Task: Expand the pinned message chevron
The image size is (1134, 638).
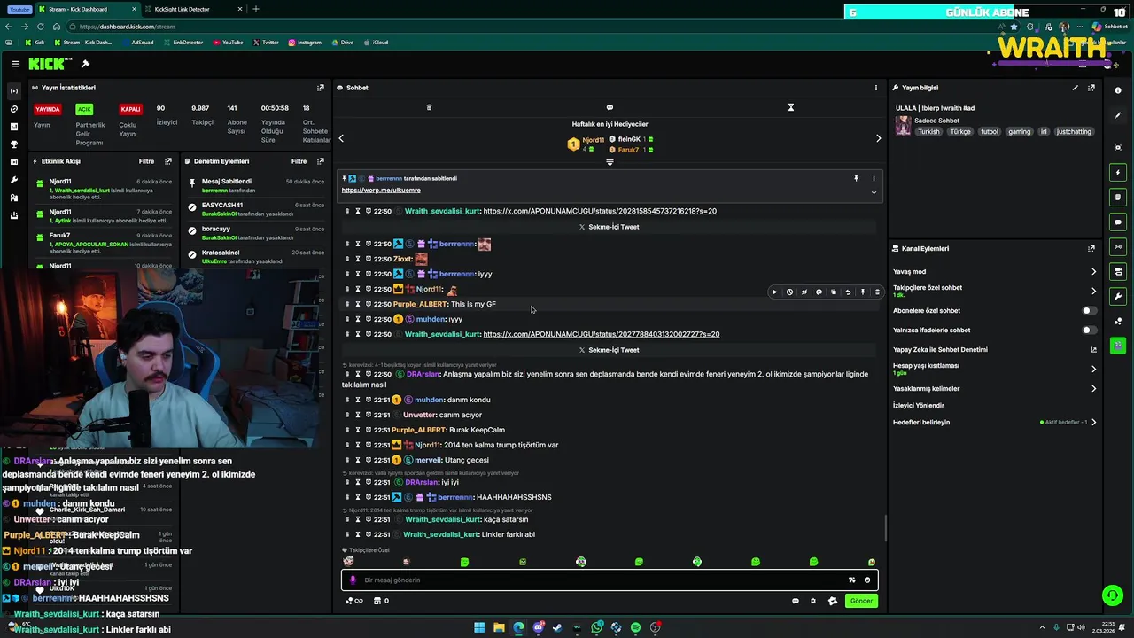Action: [874, 192]
